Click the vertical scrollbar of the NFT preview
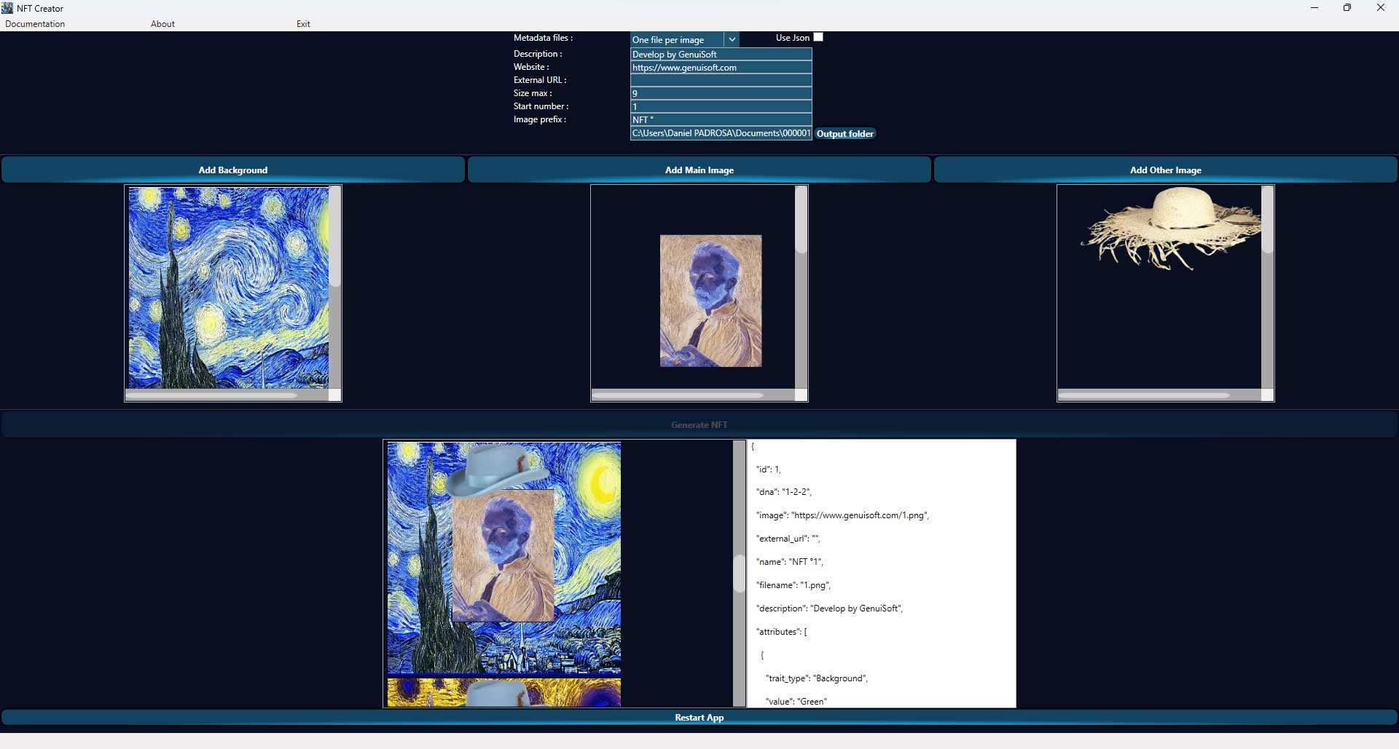The height and width of the screenshot is (749, 1399). point(739,574)
